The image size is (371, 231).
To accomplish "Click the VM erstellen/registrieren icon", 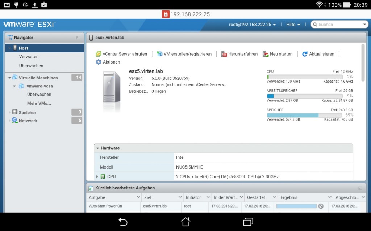I will [159, 54].
